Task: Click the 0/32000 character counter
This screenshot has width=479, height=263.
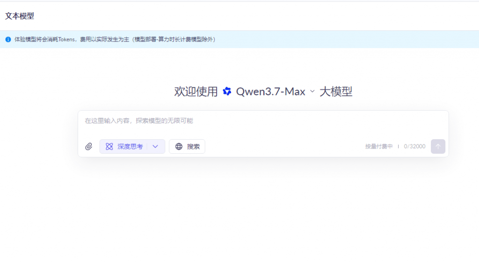Action: tap(414, 147)
